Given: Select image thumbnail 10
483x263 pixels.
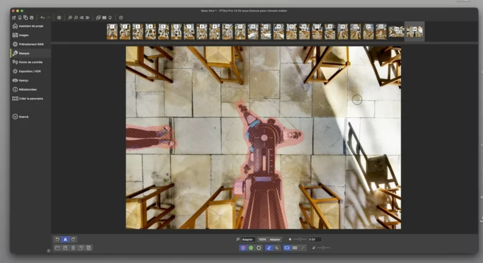Looking at the screenshot, I should [x=228, y=32].
